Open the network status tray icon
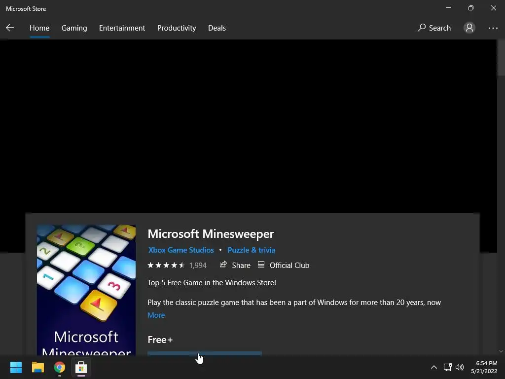 click(447, 367)
